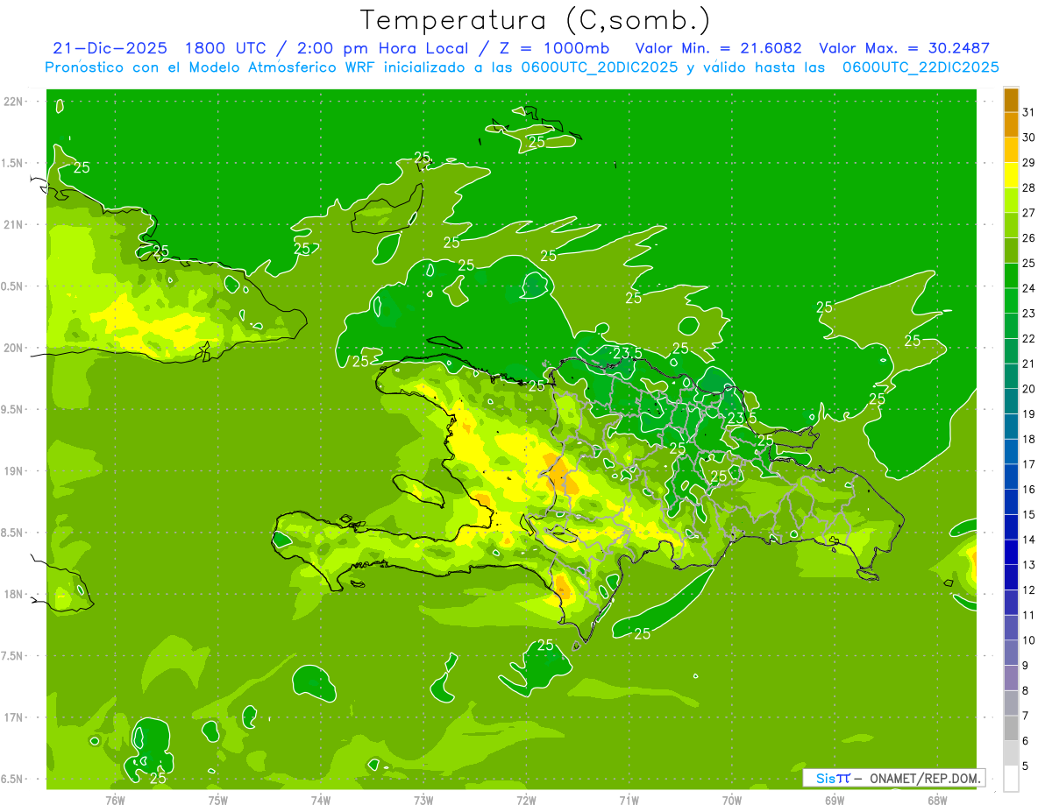Click the "SisTT - ONAMET/REP.DOM." logo box

[894, 778]
